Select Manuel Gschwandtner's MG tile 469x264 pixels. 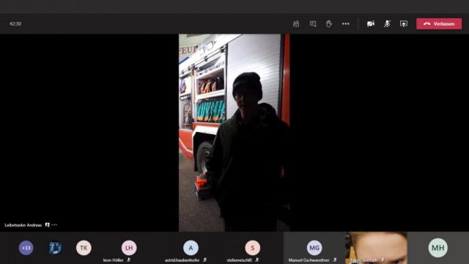click(314, 248)
